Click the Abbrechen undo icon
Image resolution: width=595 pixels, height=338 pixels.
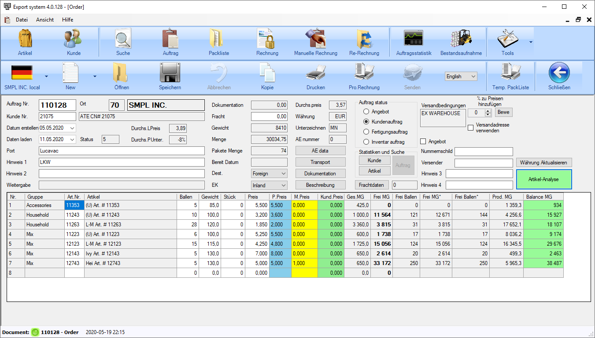click(x=219, y=73)
